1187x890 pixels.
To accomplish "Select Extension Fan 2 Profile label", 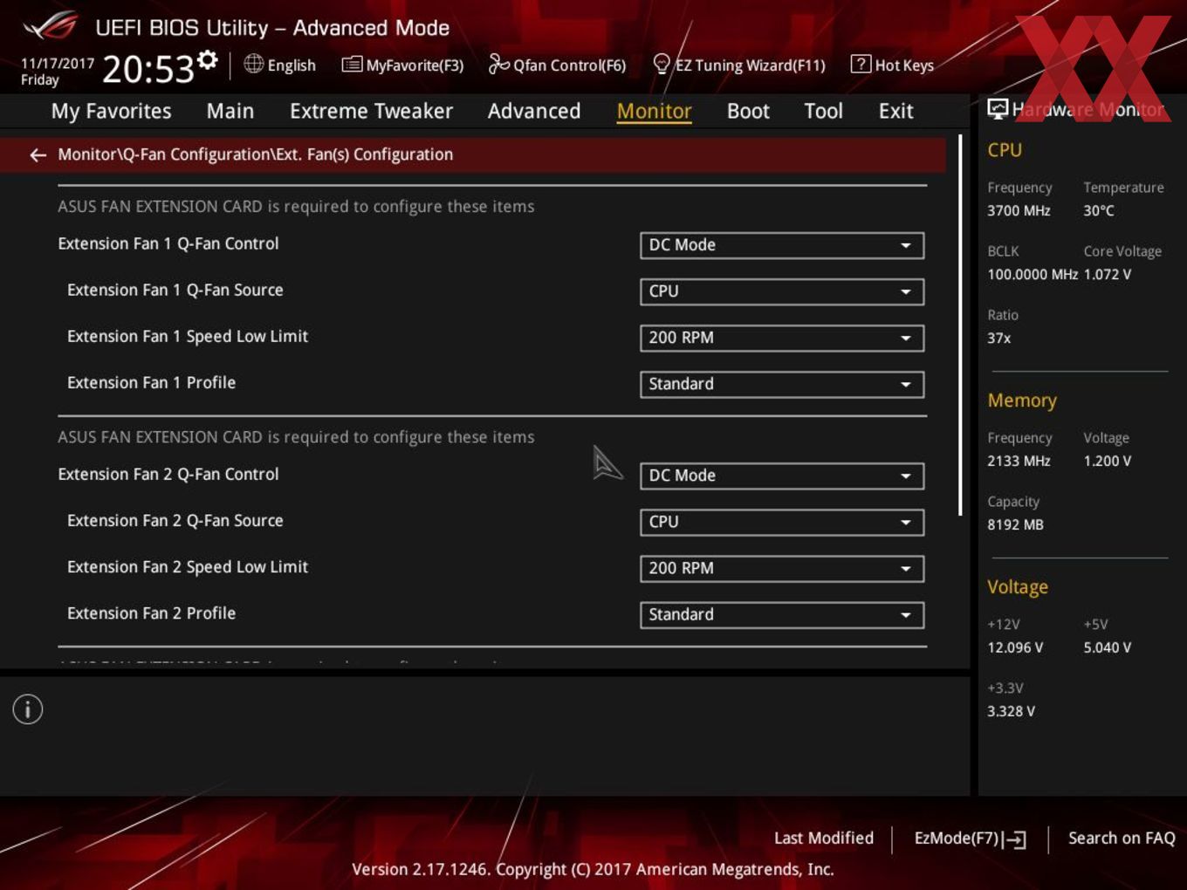I will [151, 613].
